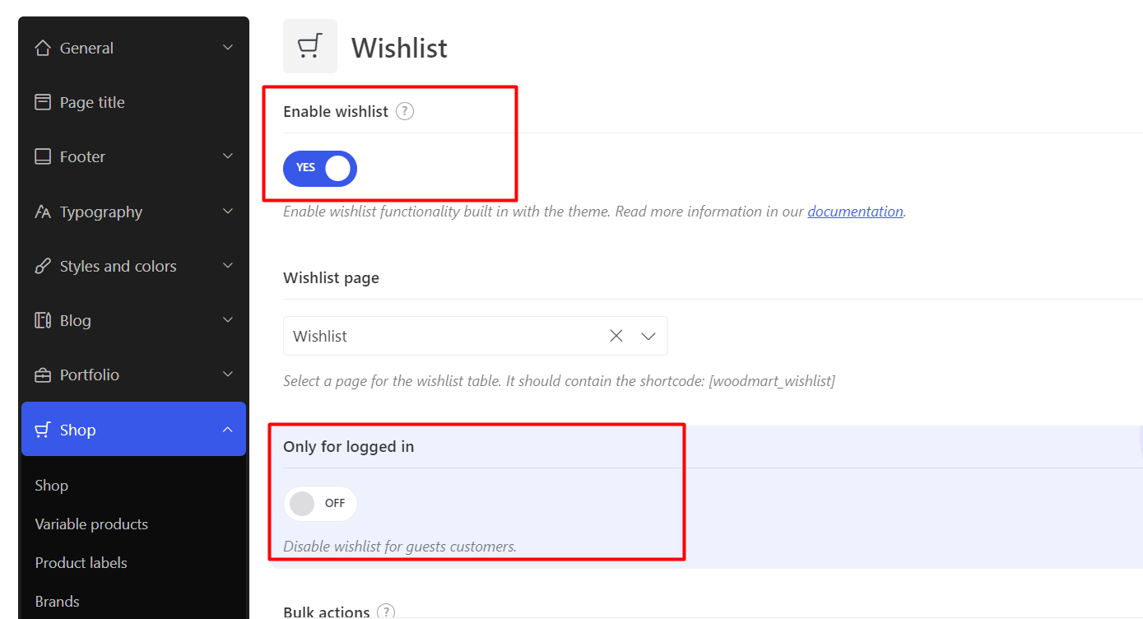Image resolution: width=1143 pixels, height=619 pixels.
Task: Click the home icon beside General
Action: (x=43, y=48)
